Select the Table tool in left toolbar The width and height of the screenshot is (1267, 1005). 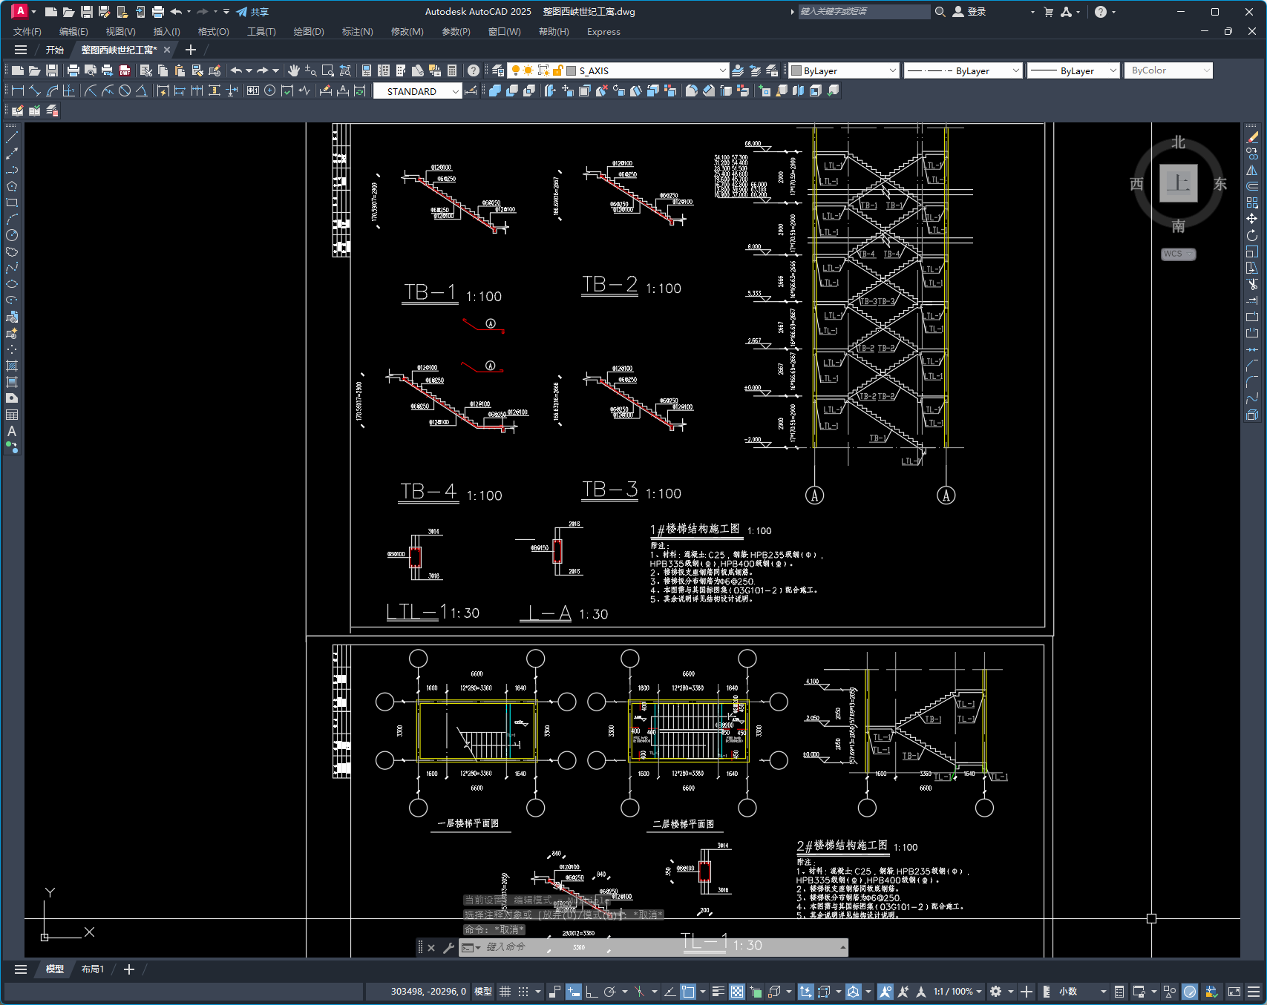coord(12,415)
